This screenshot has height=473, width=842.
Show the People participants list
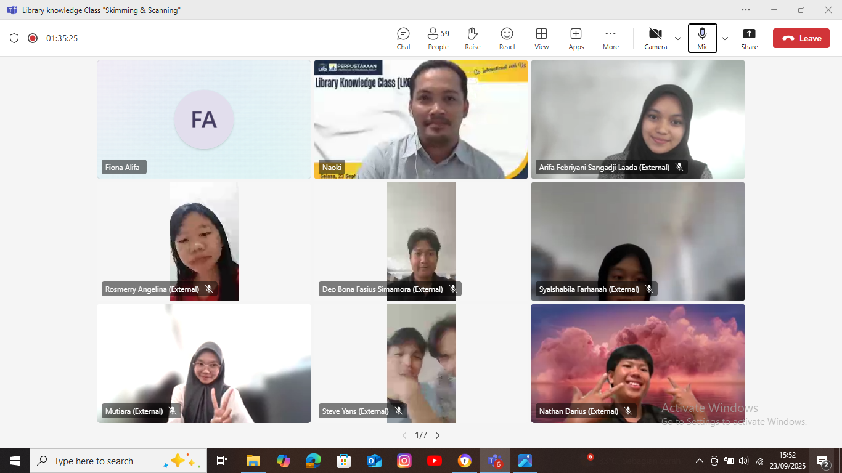[438, 38]
